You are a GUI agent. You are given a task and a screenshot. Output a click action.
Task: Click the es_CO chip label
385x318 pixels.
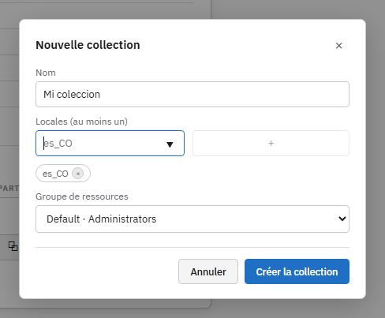[x=55, y=174]
